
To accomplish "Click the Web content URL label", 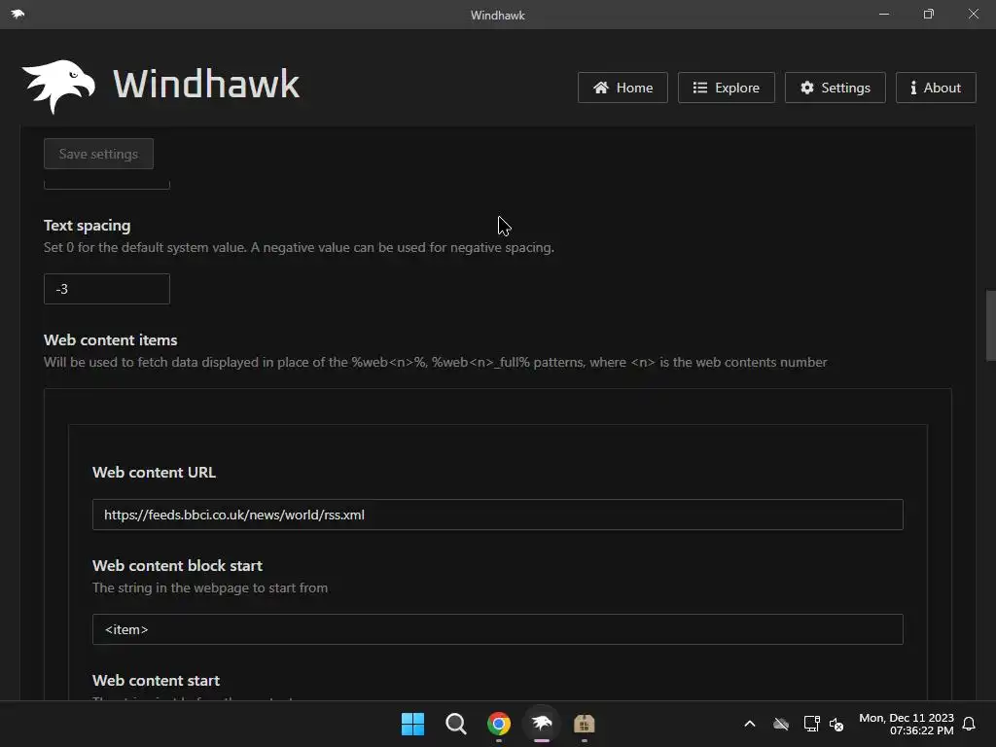I will [155, 472].
